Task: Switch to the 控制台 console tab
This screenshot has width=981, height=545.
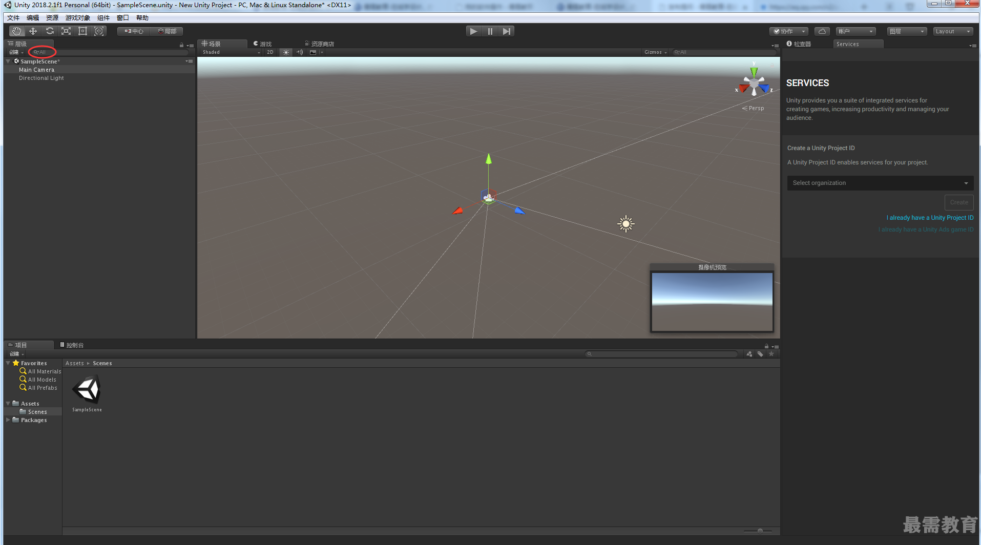Action: (72, 345)
